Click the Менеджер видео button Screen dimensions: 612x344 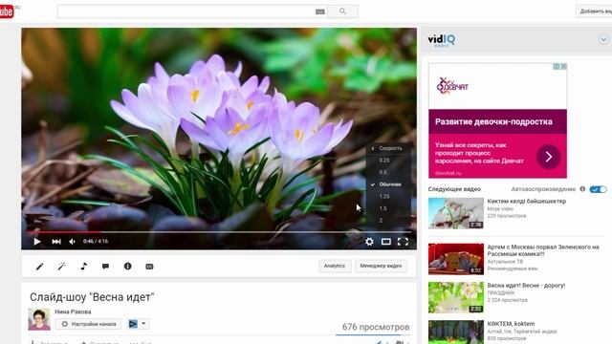[x=381, y=266]
